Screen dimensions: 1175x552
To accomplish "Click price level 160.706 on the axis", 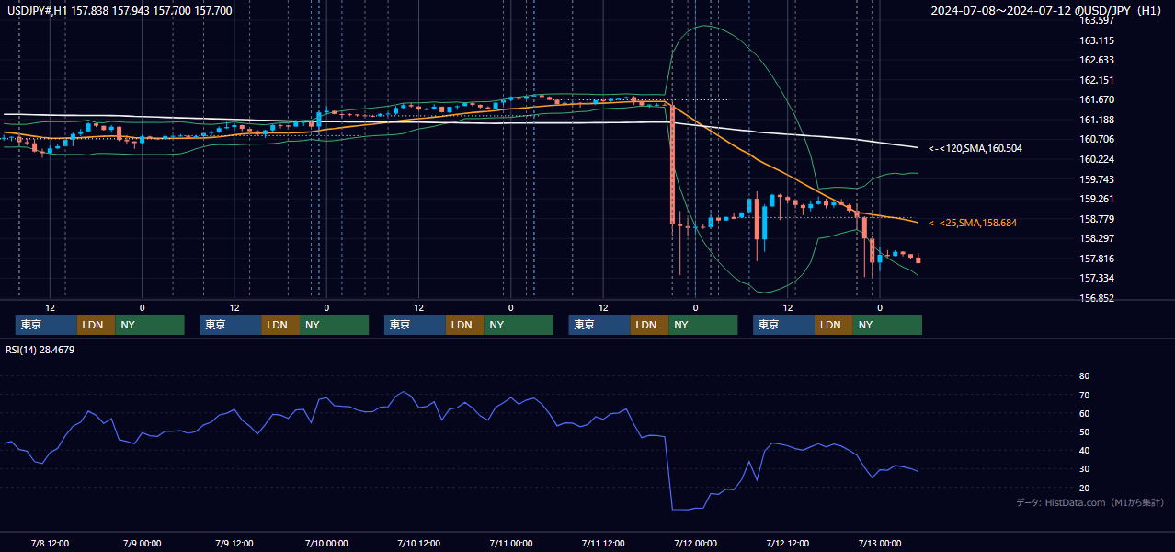I will point(1097,139).
